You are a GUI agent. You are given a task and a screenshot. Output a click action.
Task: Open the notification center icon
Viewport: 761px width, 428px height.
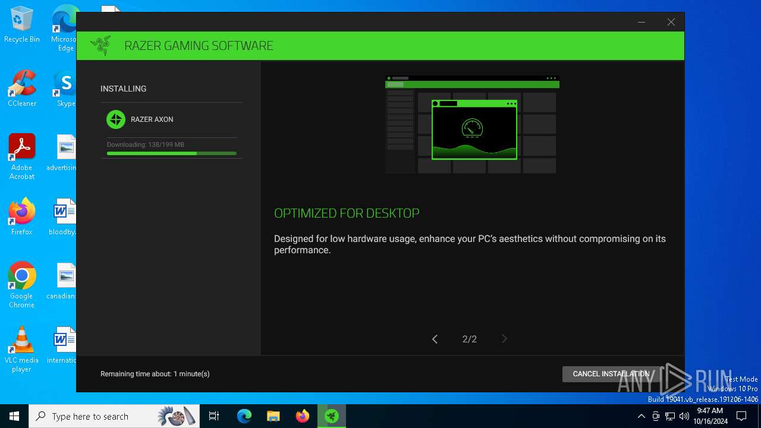pos(741,416)
